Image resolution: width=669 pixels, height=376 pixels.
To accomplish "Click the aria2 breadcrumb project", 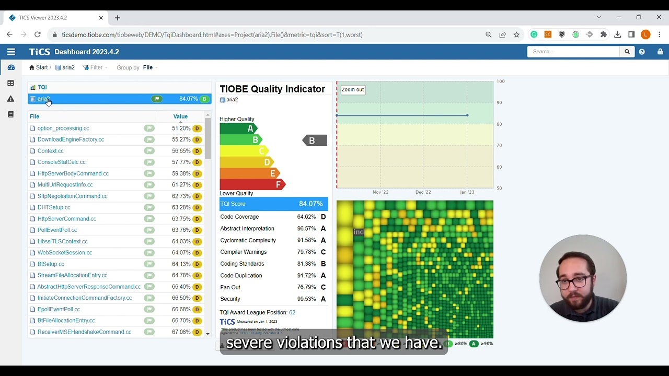I will [65, 67].
